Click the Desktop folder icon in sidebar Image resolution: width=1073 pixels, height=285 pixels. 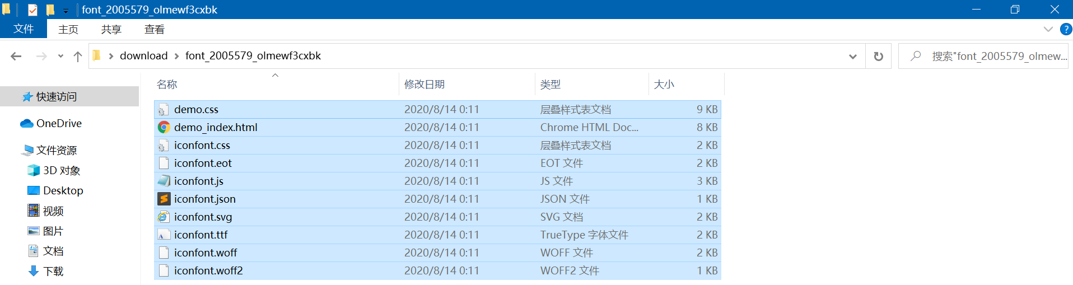[x=34, y=190]
